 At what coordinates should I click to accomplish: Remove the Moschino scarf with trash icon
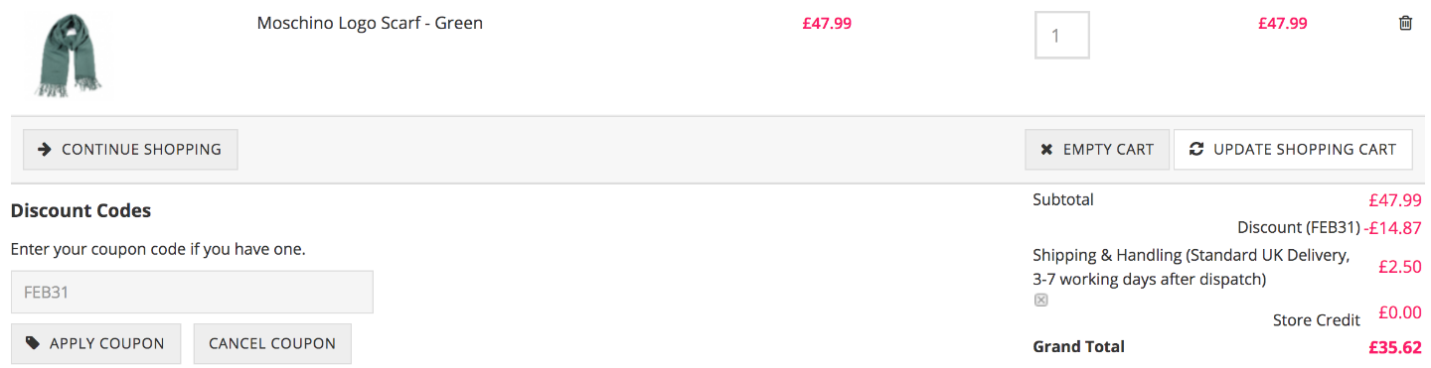click(1405, 23)
